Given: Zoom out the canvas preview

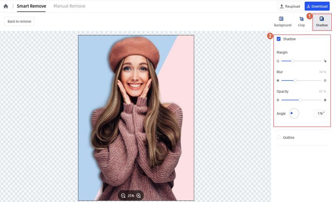Looking at the screenshot, I should coord(123,196).
